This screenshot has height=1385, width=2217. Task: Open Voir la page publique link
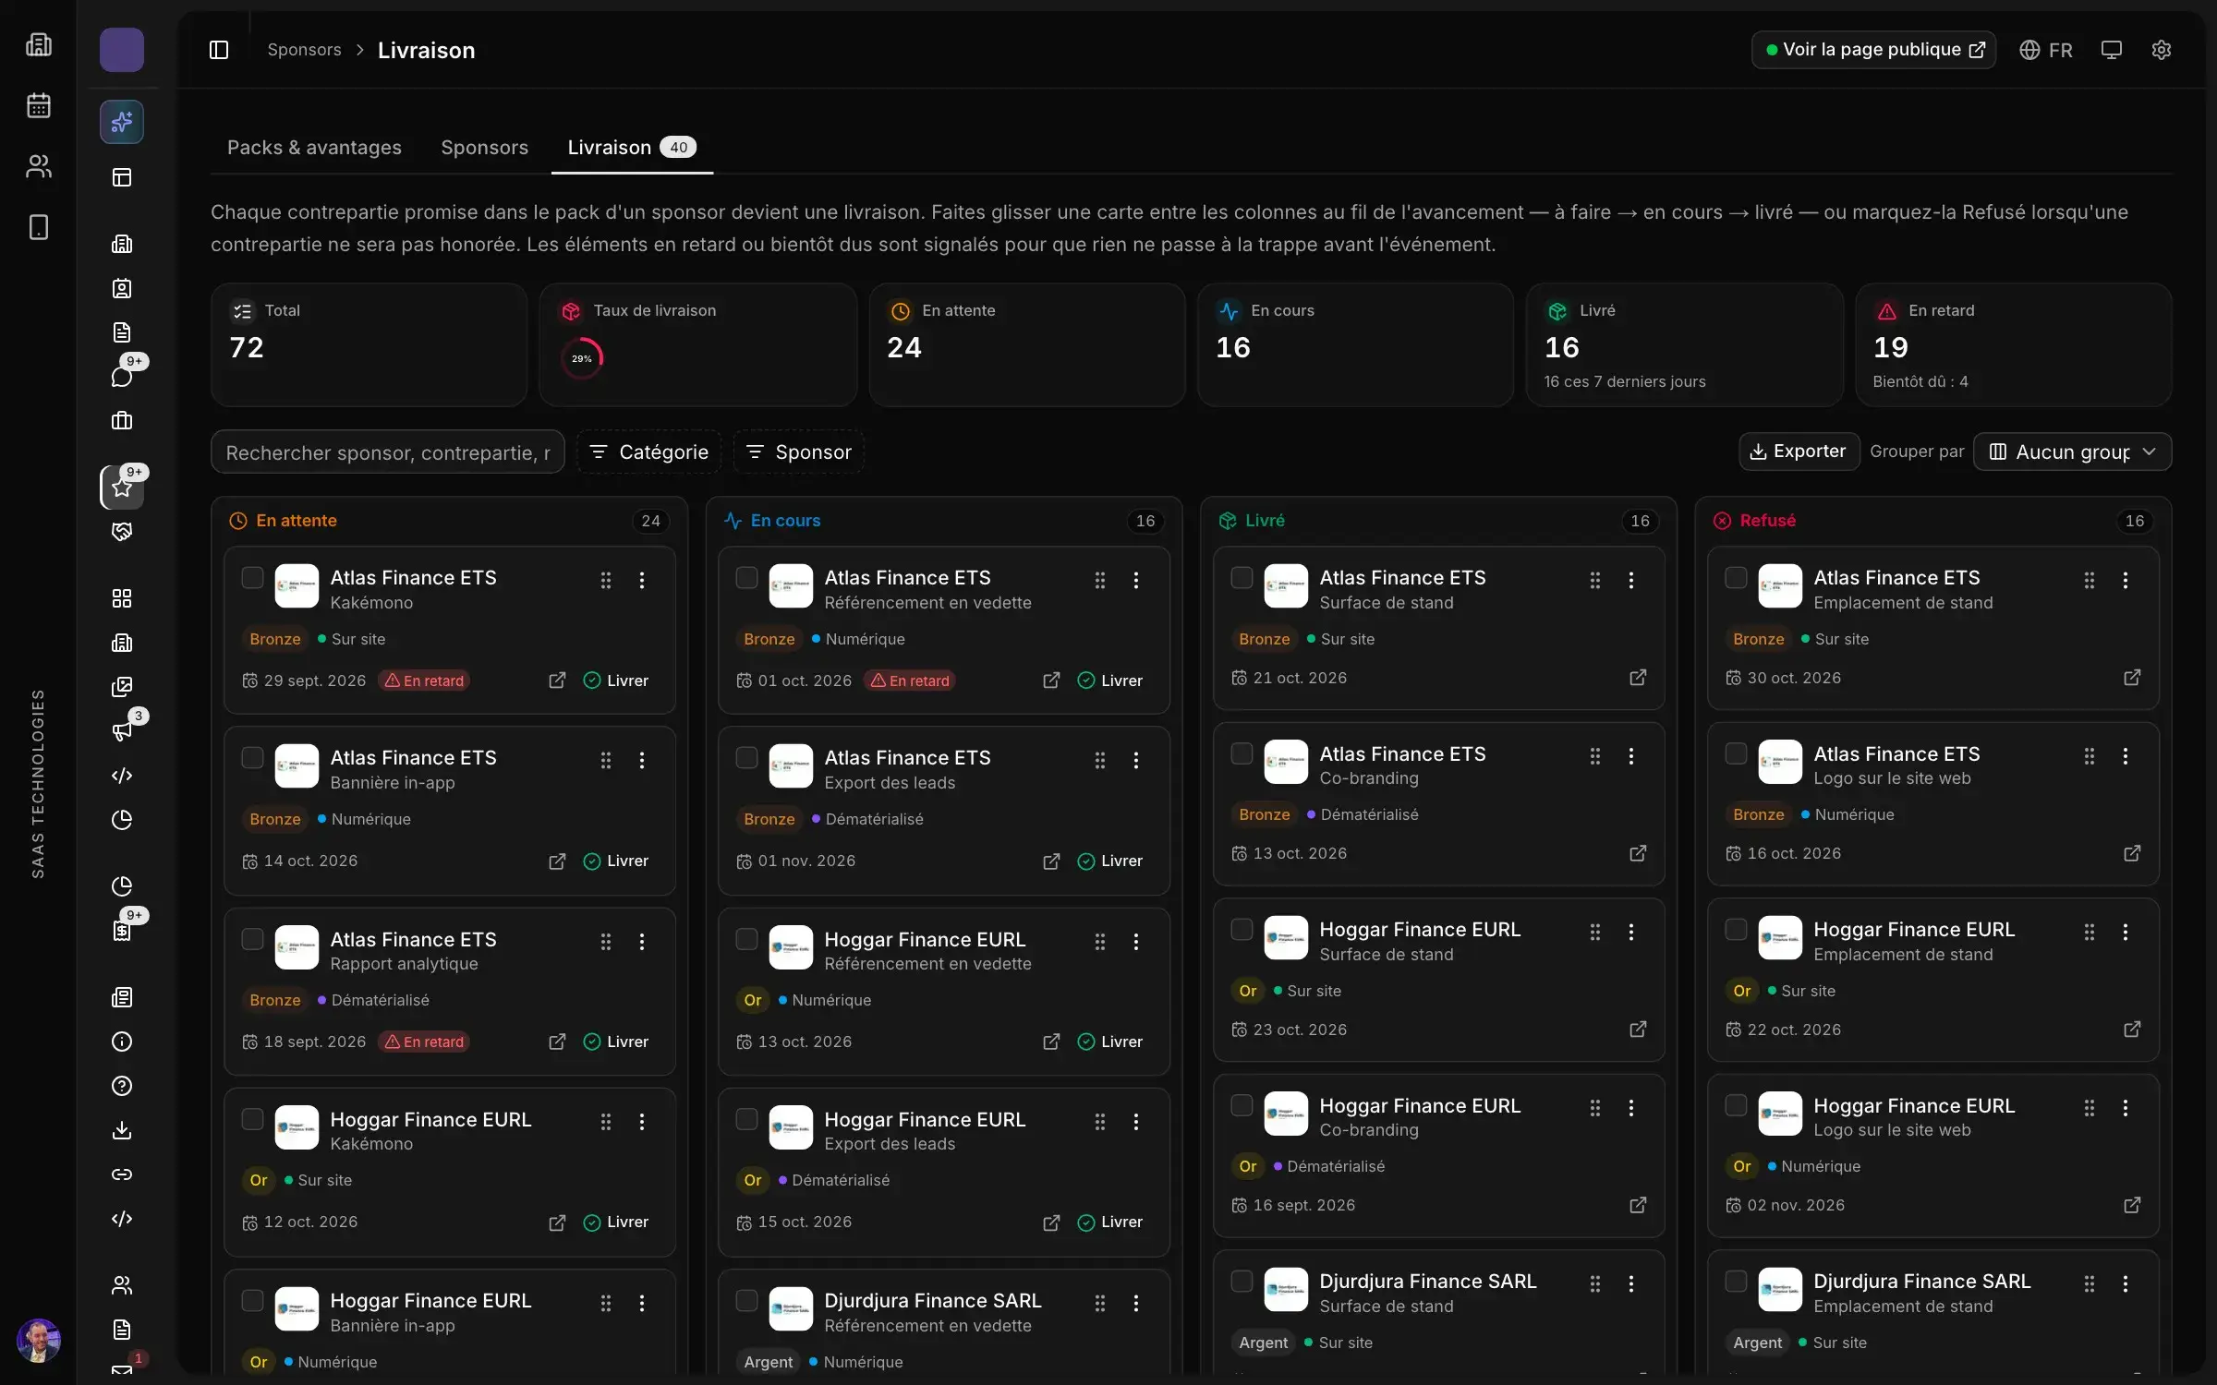(1872, 50)
